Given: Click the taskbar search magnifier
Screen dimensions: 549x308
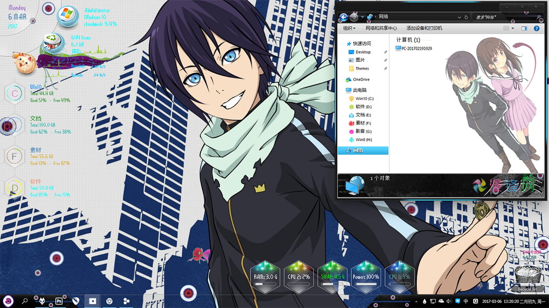Looking at the screenshot, I should tap(25, 301).
